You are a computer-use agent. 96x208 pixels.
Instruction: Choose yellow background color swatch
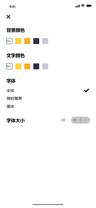(18, 41)
